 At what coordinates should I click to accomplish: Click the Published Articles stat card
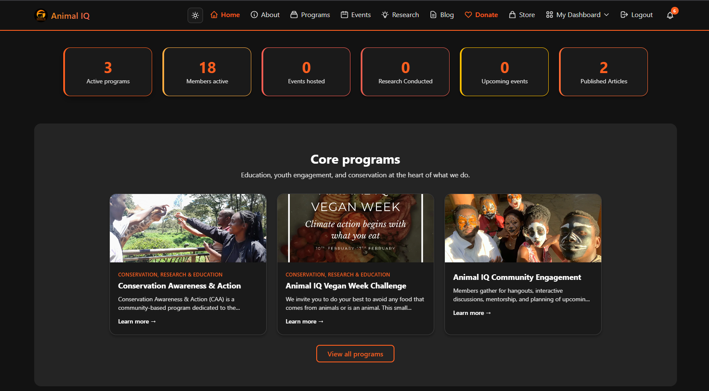(x=603, y=72)
